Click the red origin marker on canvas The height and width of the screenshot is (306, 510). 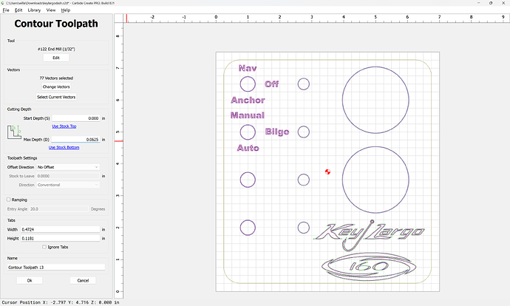[x=327, y=171]
